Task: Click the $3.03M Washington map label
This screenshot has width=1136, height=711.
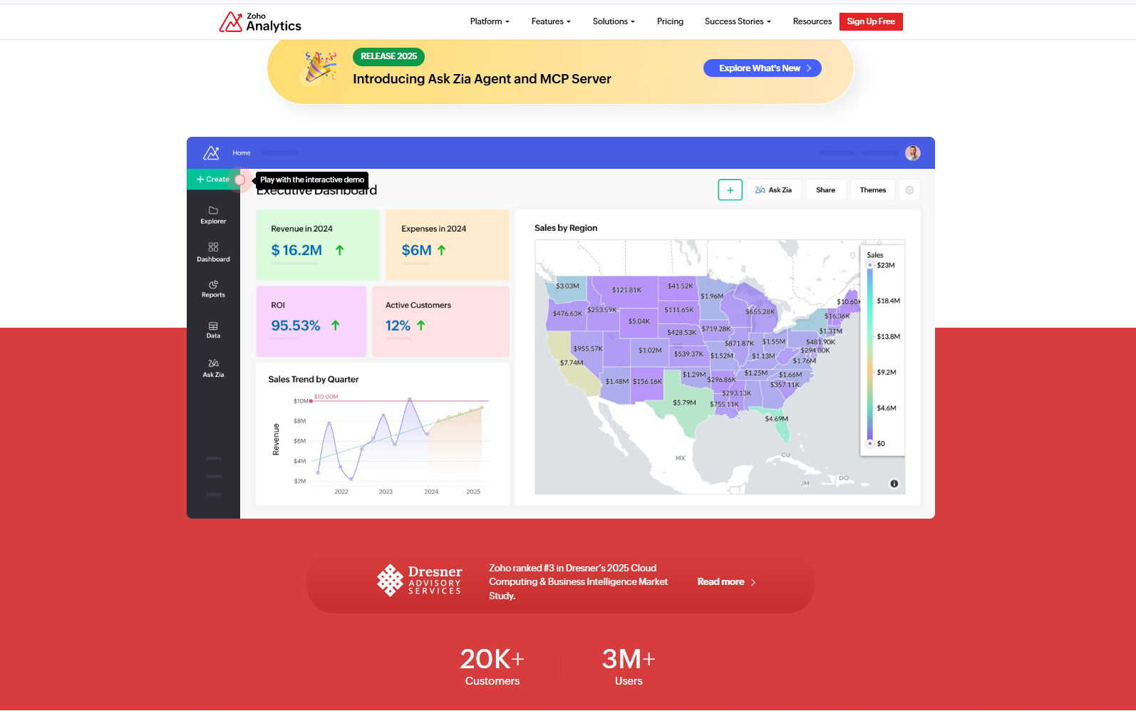Action: (x=567, y=286)
